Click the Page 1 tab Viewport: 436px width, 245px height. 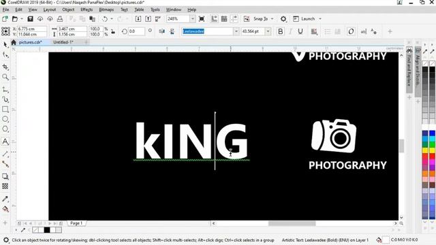76,223
